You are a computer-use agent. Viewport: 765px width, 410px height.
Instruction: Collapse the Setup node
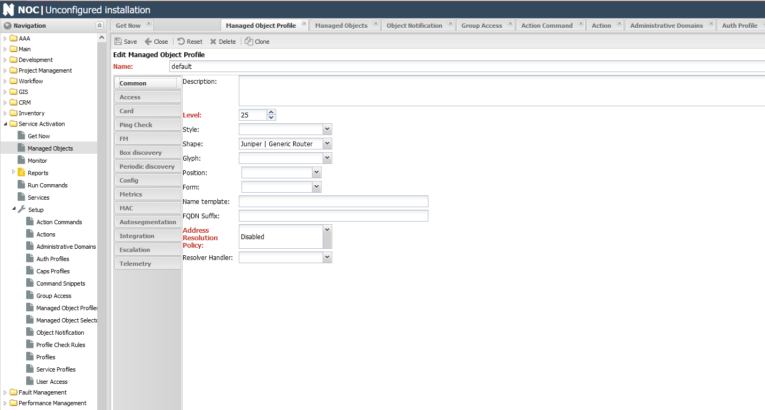pos(14,209)
